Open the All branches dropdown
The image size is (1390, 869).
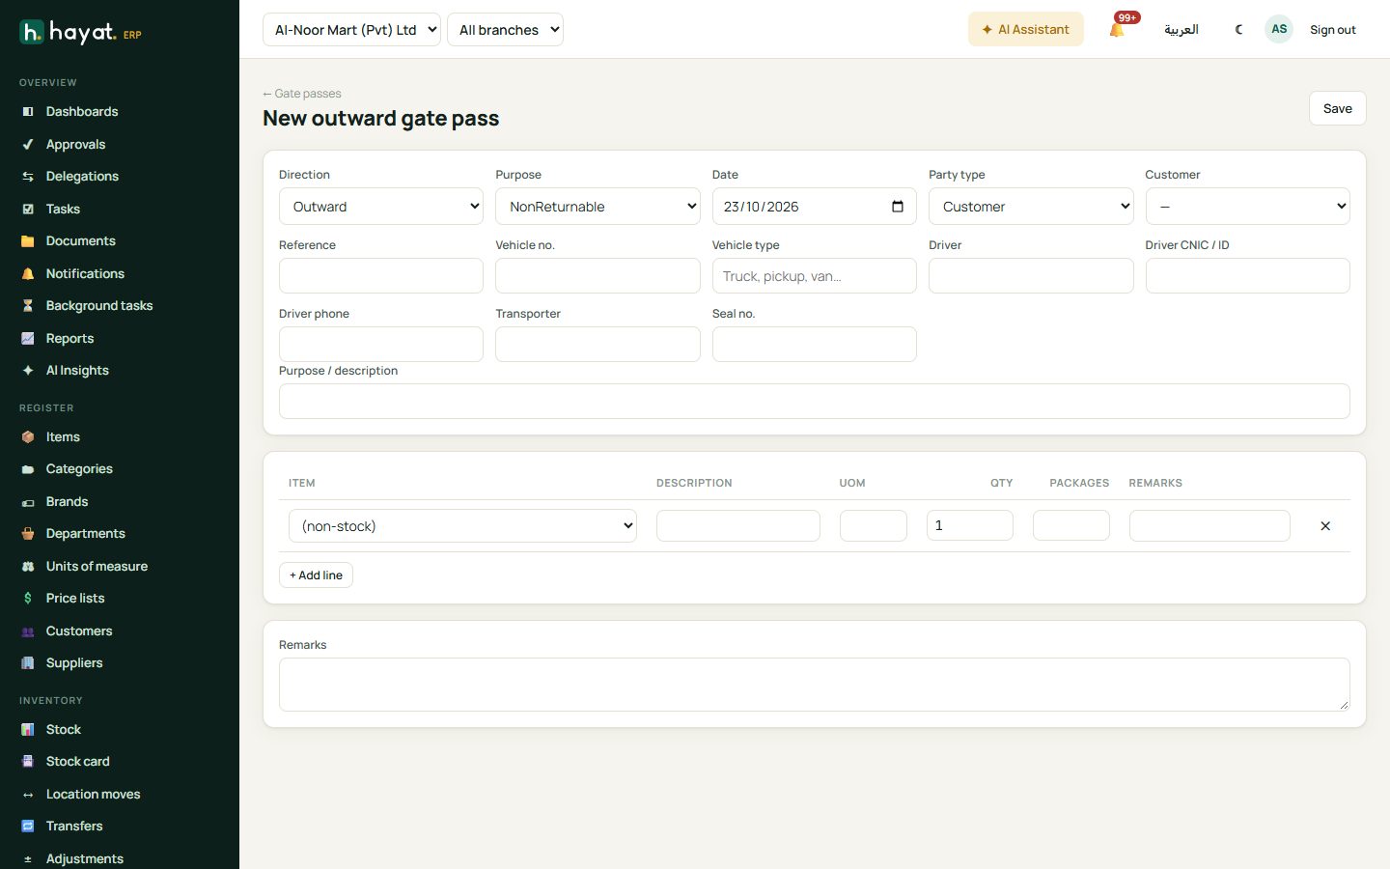coord(505,30)
